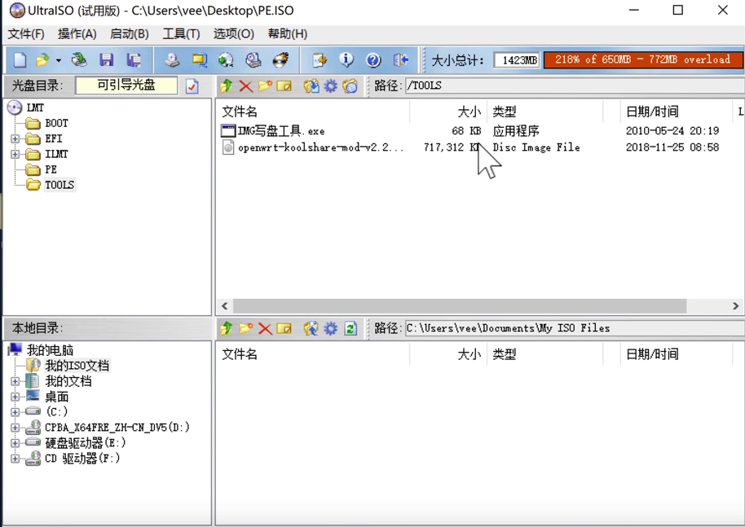This screenshot has width=745, height=527.
Task: Click the bootable disc label field
Action: click(126, 86)
